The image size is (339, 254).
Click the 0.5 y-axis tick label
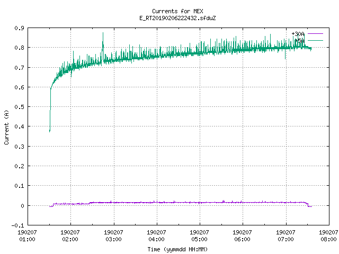(x=19, y=107)
